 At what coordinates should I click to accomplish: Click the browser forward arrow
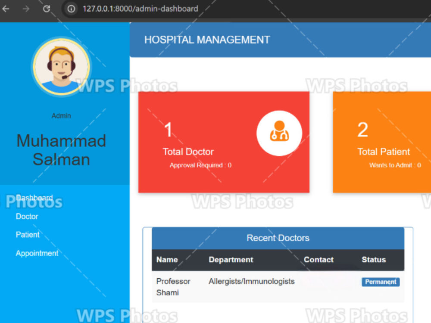(26, 9)
